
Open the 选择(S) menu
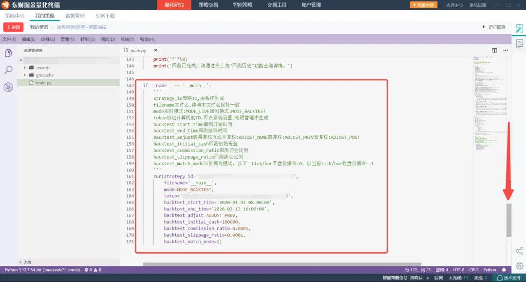tap(48, 39)
